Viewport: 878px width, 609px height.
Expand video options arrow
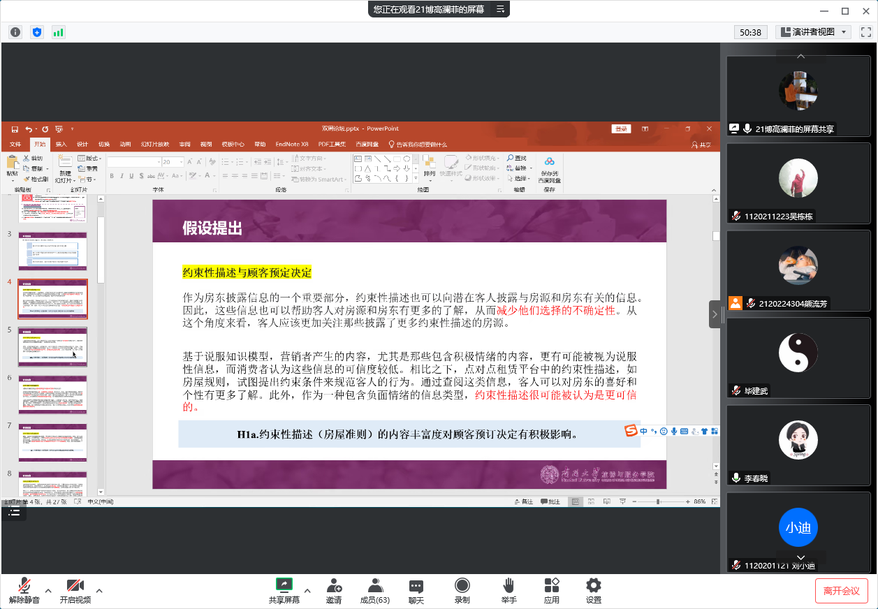(99, 590)
